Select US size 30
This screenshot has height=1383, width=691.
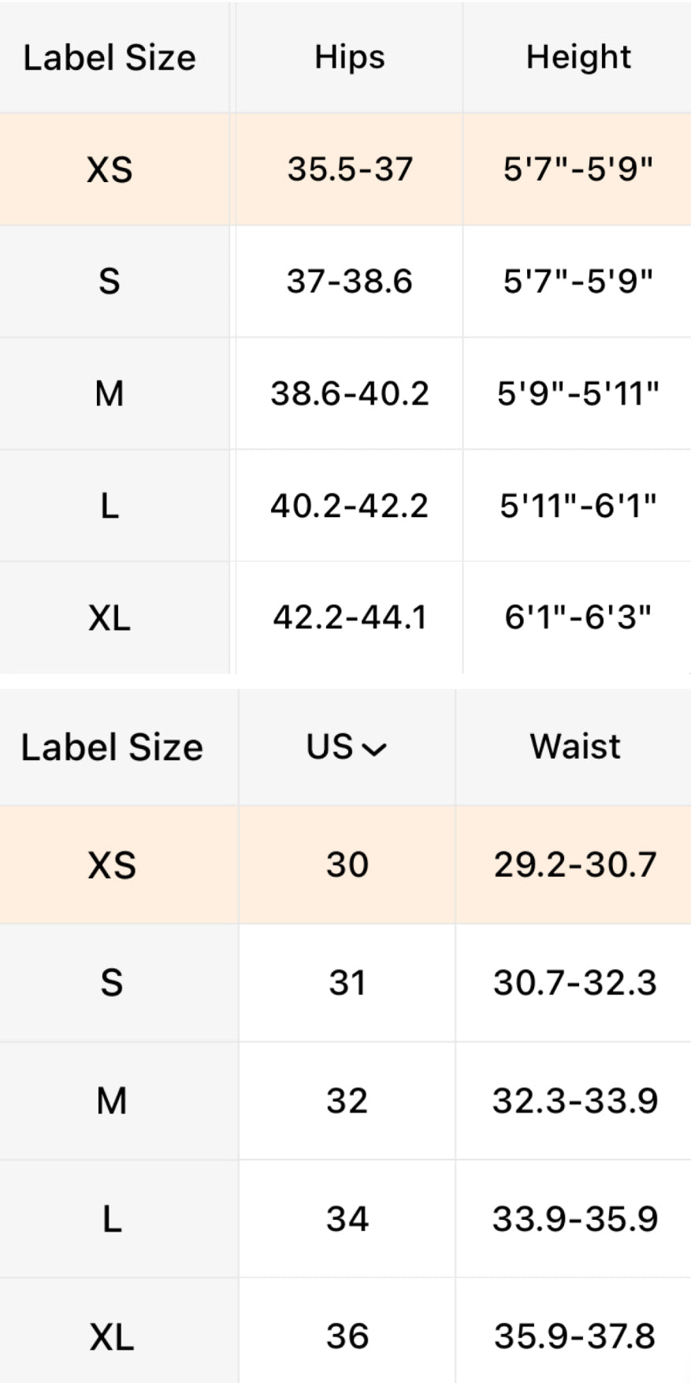coord(347,865)
